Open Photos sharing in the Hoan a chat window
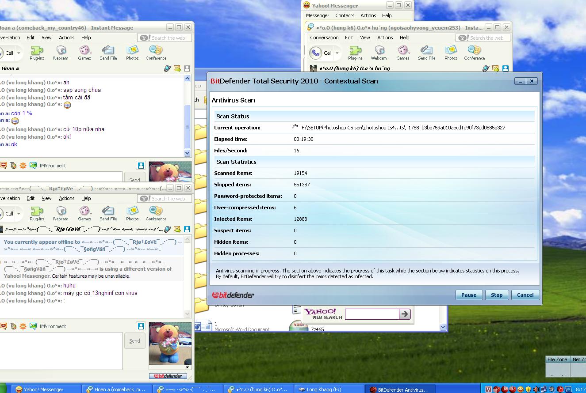This screenshot has height=393, width=586. coord(132,53)
